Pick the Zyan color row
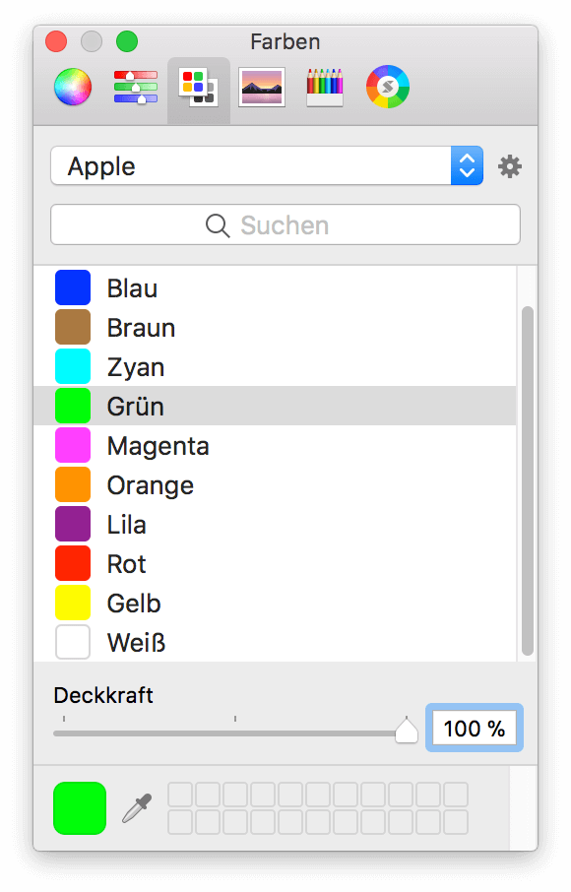 click(275, 366)
